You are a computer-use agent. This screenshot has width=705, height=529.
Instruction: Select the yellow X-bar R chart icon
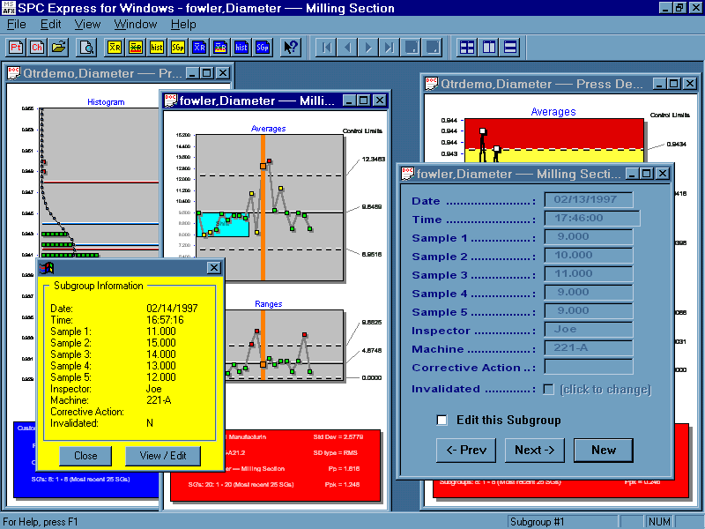tap(115, 48)
